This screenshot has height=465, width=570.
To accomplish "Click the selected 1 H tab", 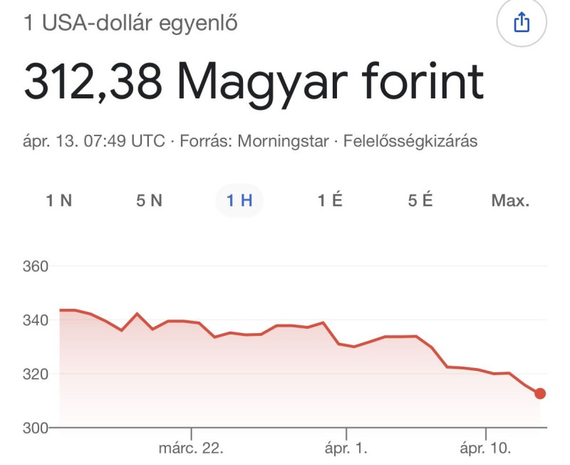I will point(239,200).
